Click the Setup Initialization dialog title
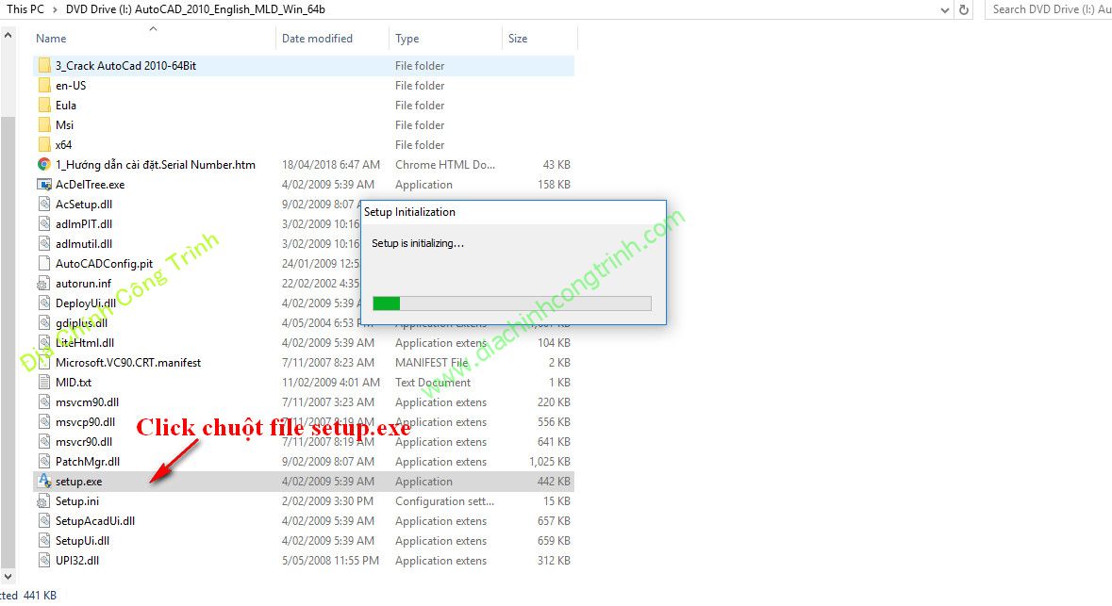This screenshot has width=1112, height=606. tap(409, 212)
